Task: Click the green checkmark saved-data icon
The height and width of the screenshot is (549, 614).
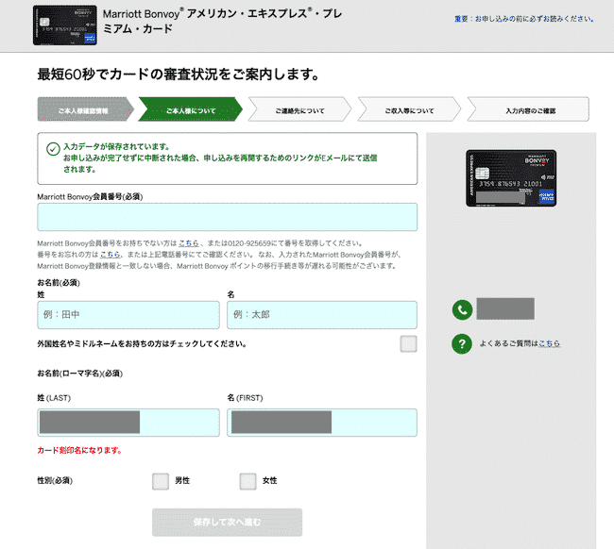Action: [x=53, y=148]
